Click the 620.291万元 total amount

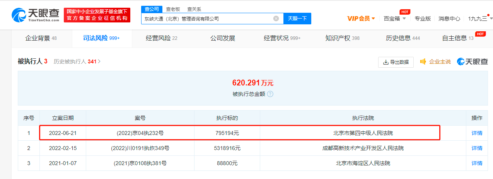253,83
